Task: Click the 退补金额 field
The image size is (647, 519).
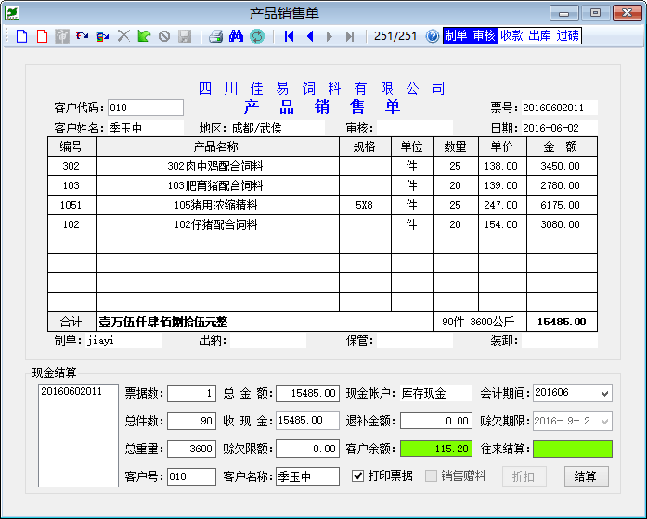Action: pyautogui.click(x=436, y=421)
